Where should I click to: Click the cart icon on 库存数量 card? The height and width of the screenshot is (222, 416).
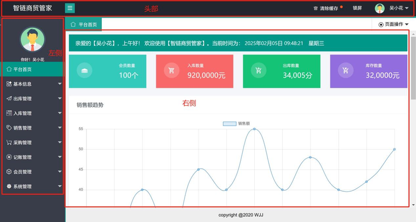(x=345, y=71)
